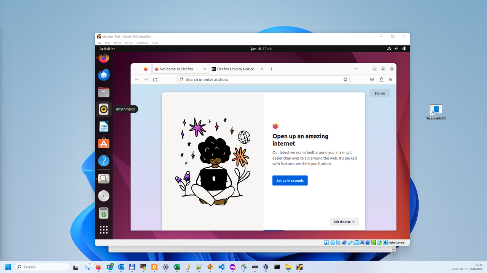Image resolution: width=487 pixels, height=273 pixels.
Task: Click the Windows taskbar Keresés search box
Action: [x=42, y=267]
